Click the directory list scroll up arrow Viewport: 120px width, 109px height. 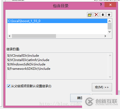tap(109, 21)
